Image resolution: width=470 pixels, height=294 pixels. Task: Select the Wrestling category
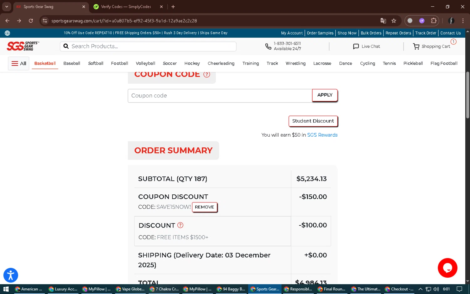pos(295,63)
